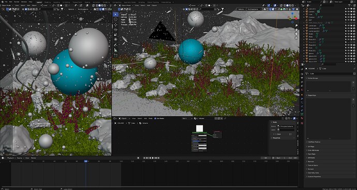This screenshot has width=357, height=190.
Task: Open the Render menu
Action: click(17, 2)
